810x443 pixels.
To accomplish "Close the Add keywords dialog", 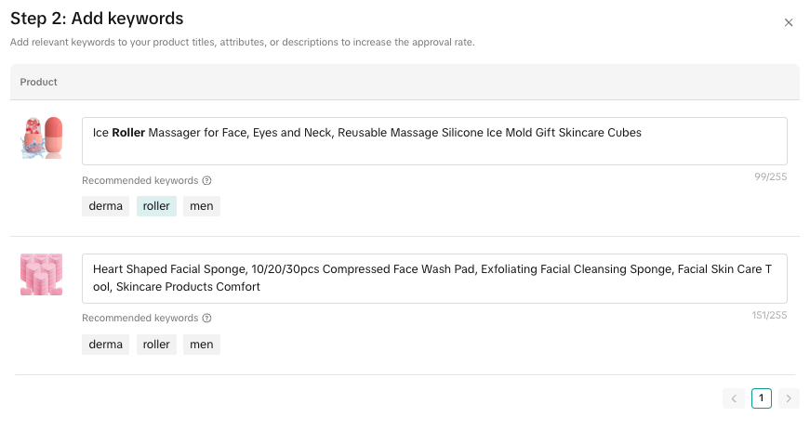I will [789, 22].
